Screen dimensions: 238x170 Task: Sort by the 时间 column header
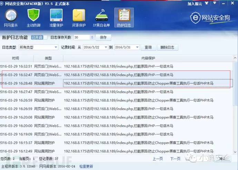tap(17, 58)
